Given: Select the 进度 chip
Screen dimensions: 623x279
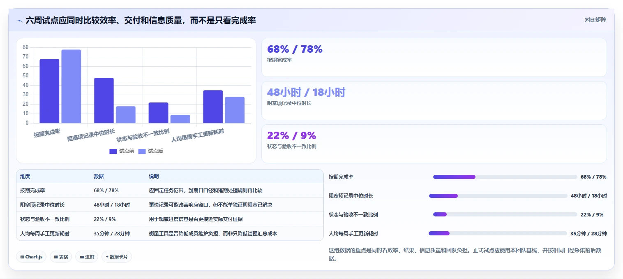Looking at the screenshot, I should [87, 257].
